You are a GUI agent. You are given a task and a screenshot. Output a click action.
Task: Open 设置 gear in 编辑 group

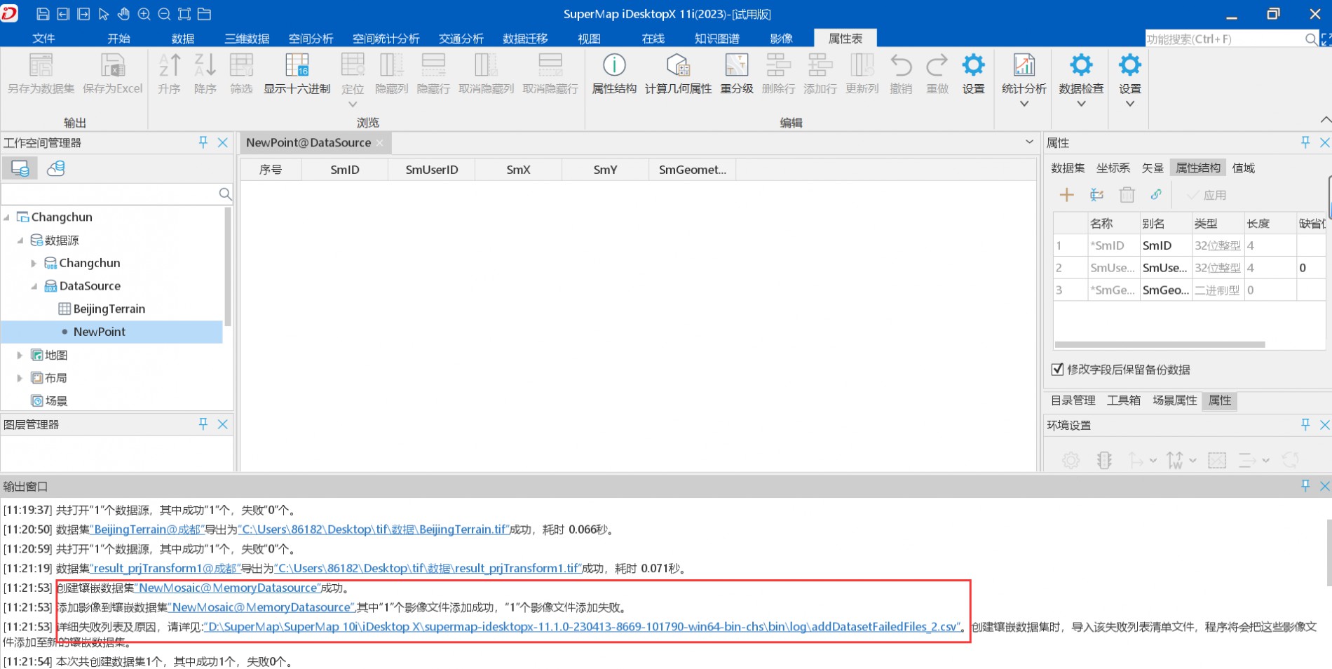coord(973,65)
